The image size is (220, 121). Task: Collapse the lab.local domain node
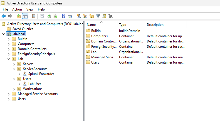(x=4, y=34)
